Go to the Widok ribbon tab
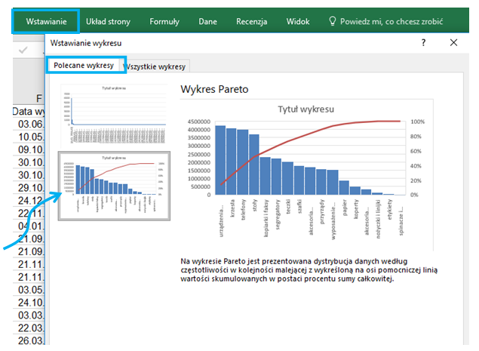Screen dimensions: 479x351 (x=298, y=21)
